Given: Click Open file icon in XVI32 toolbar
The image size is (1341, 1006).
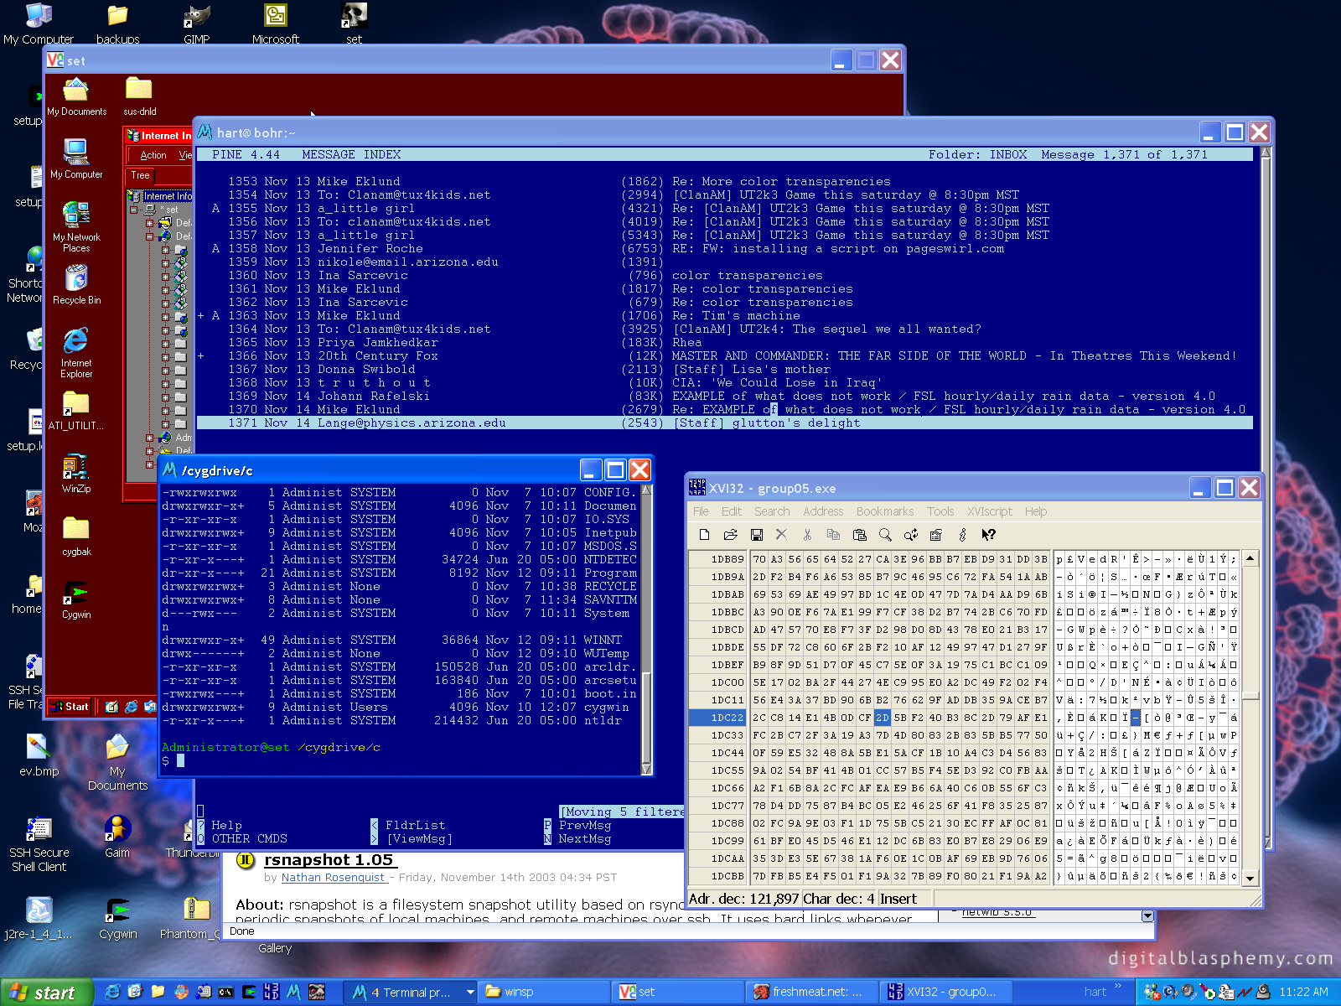Looking at the screenshot, I should (x=730, y=535).
